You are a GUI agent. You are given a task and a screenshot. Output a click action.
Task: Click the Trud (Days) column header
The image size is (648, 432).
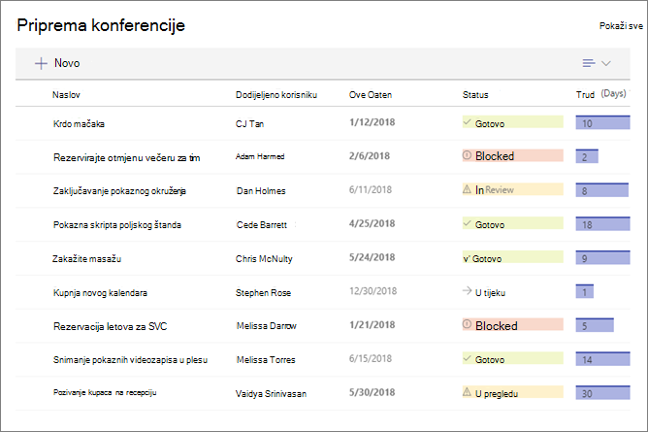coord(600,95)
